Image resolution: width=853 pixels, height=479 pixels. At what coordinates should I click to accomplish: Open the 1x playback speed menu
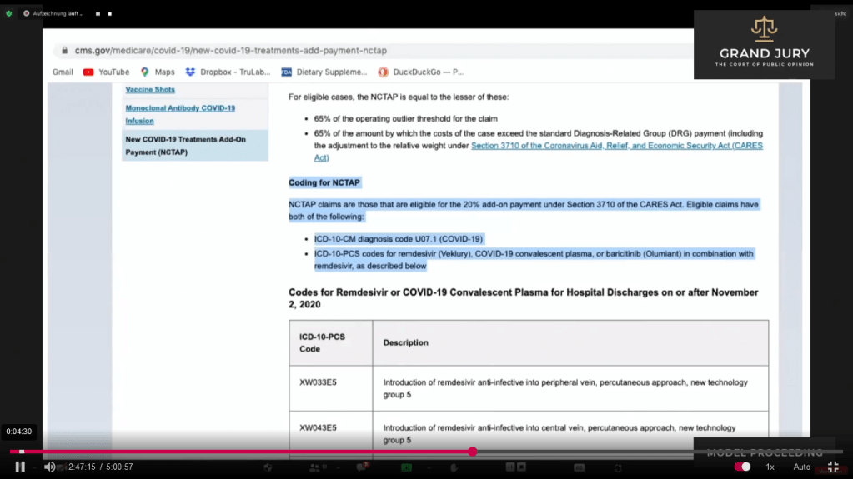pyautogui.click(x=770, y=467)
